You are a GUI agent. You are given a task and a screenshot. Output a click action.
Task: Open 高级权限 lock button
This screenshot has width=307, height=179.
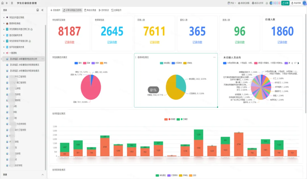(296, 3)
